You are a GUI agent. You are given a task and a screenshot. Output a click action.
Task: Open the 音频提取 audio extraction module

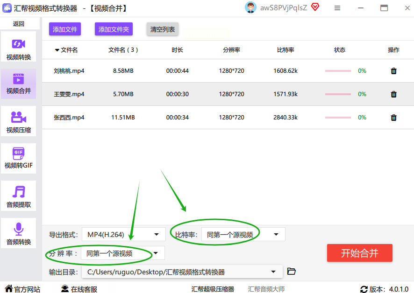pos(19,195)
